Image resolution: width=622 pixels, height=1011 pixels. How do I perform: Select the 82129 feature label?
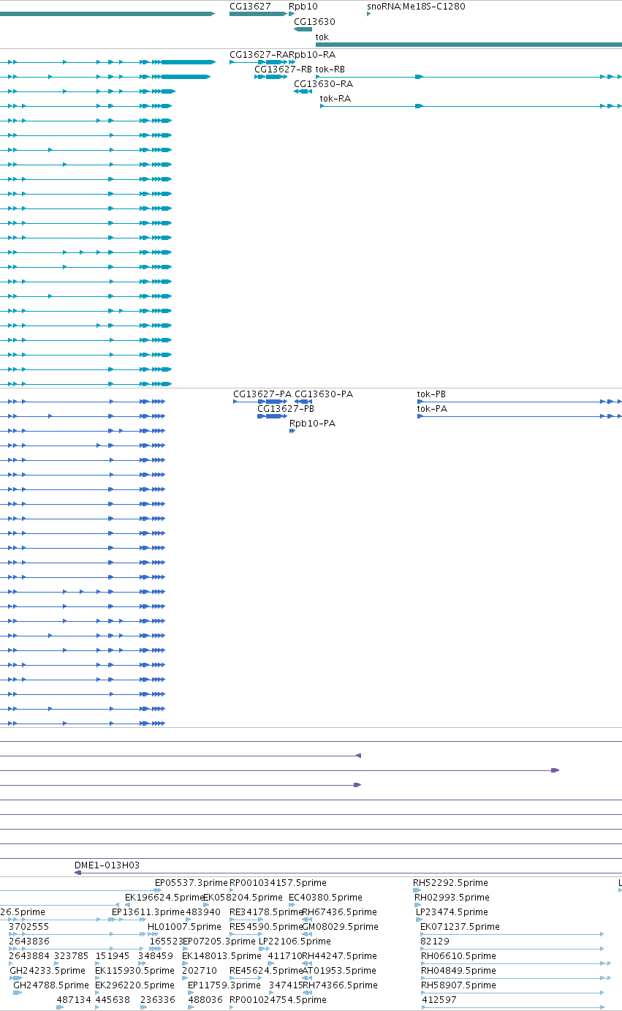pos(435,941)
